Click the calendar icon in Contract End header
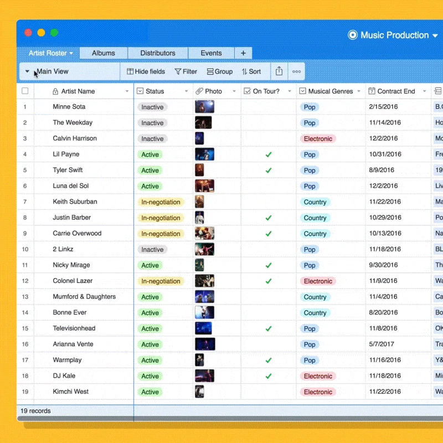This screenshot has width=443, height=443. [372, 91]
